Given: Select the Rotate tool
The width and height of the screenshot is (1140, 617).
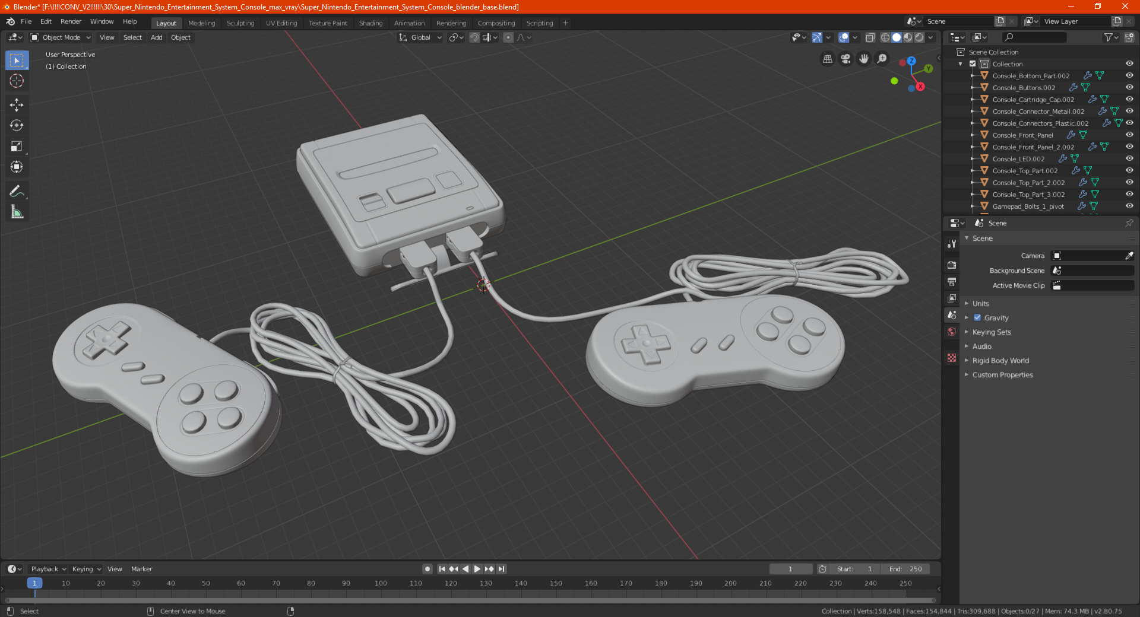Looking at the screenshot, I should pyautogui.click(x=17, y=126).
